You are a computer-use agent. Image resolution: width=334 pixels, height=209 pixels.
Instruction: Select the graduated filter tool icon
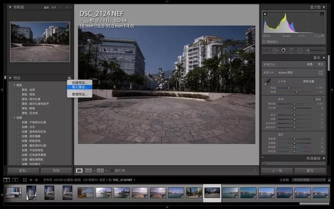coord(291,51)
